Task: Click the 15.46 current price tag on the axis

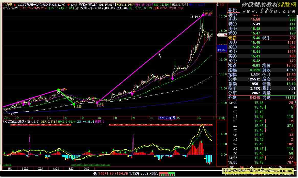Action: click(222, 35)
